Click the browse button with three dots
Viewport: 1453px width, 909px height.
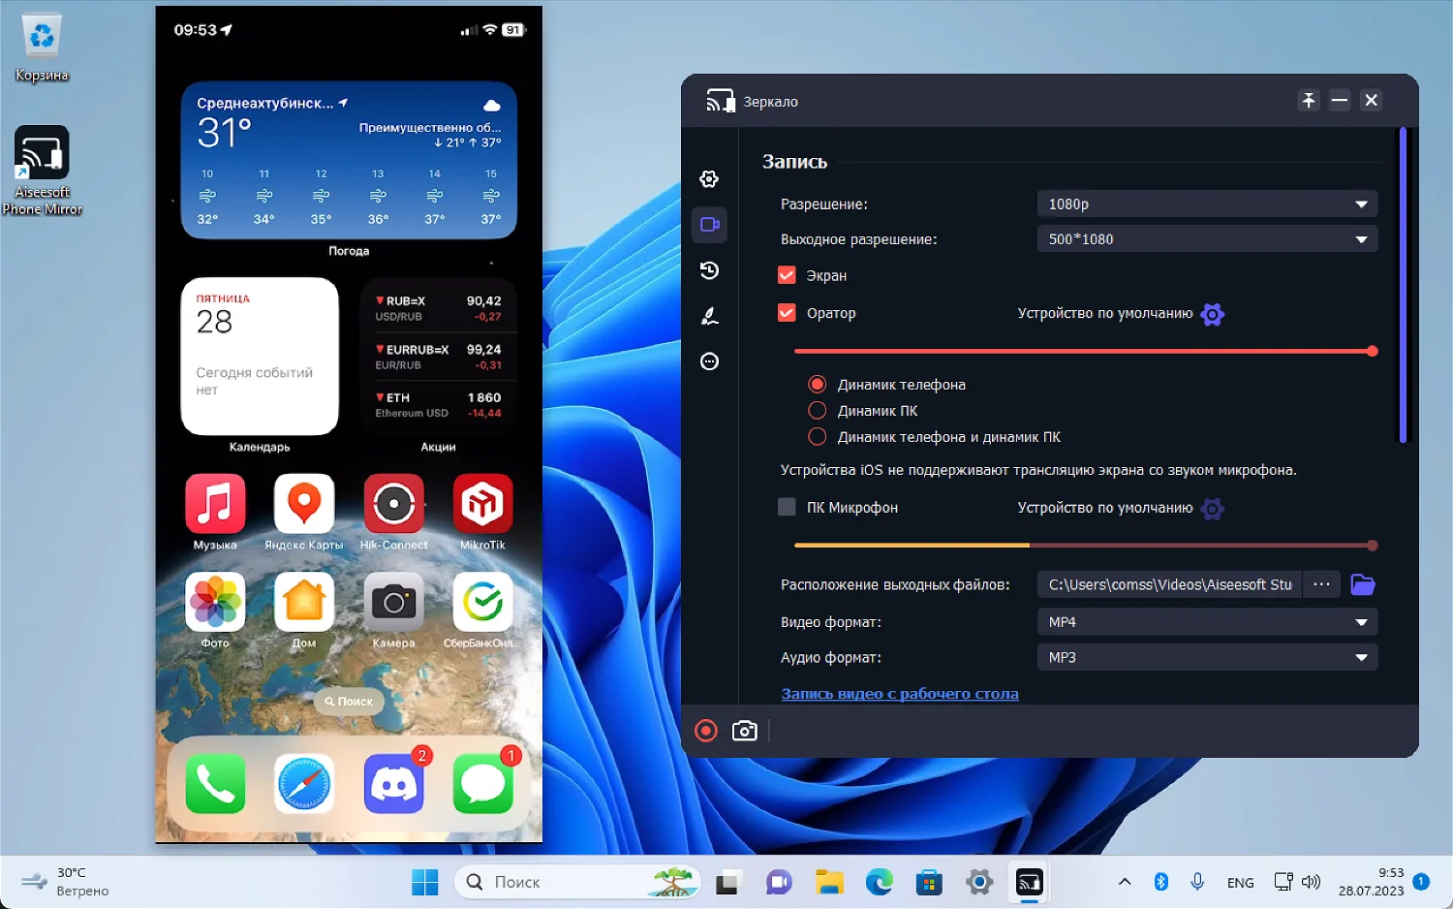click(x=1321, y=584)
